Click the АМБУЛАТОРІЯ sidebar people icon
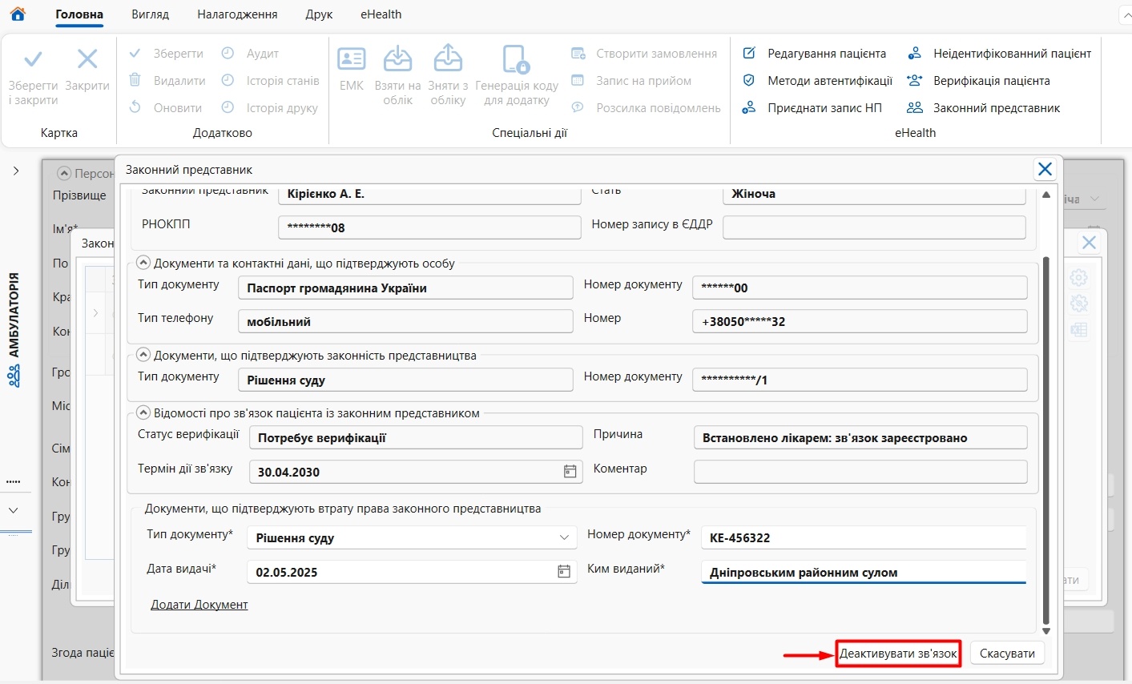This screenshot has width=1132, height=684. point(14,376)
